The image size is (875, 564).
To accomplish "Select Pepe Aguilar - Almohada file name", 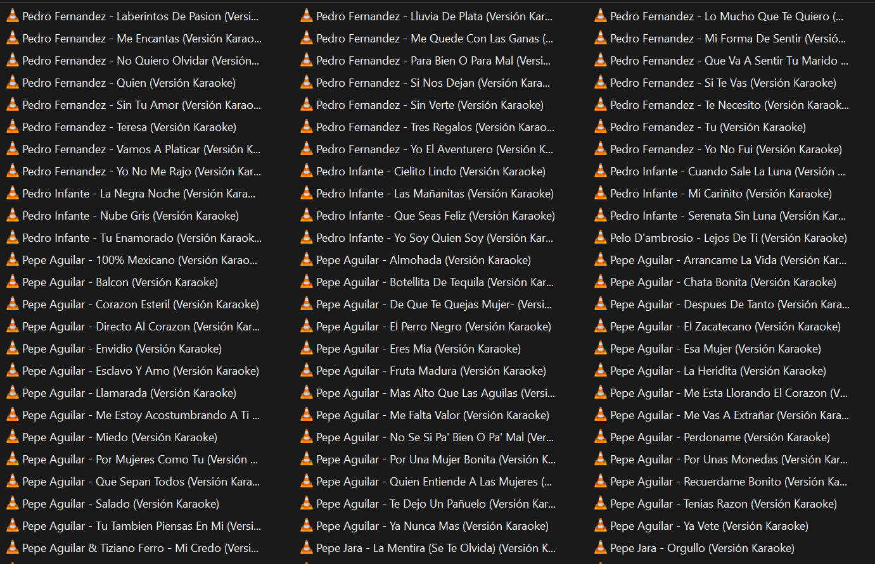I will coord(423,260).
